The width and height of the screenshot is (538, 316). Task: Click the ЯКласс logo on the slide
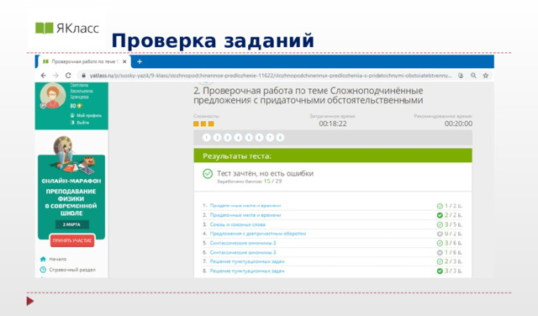point(67,28)
